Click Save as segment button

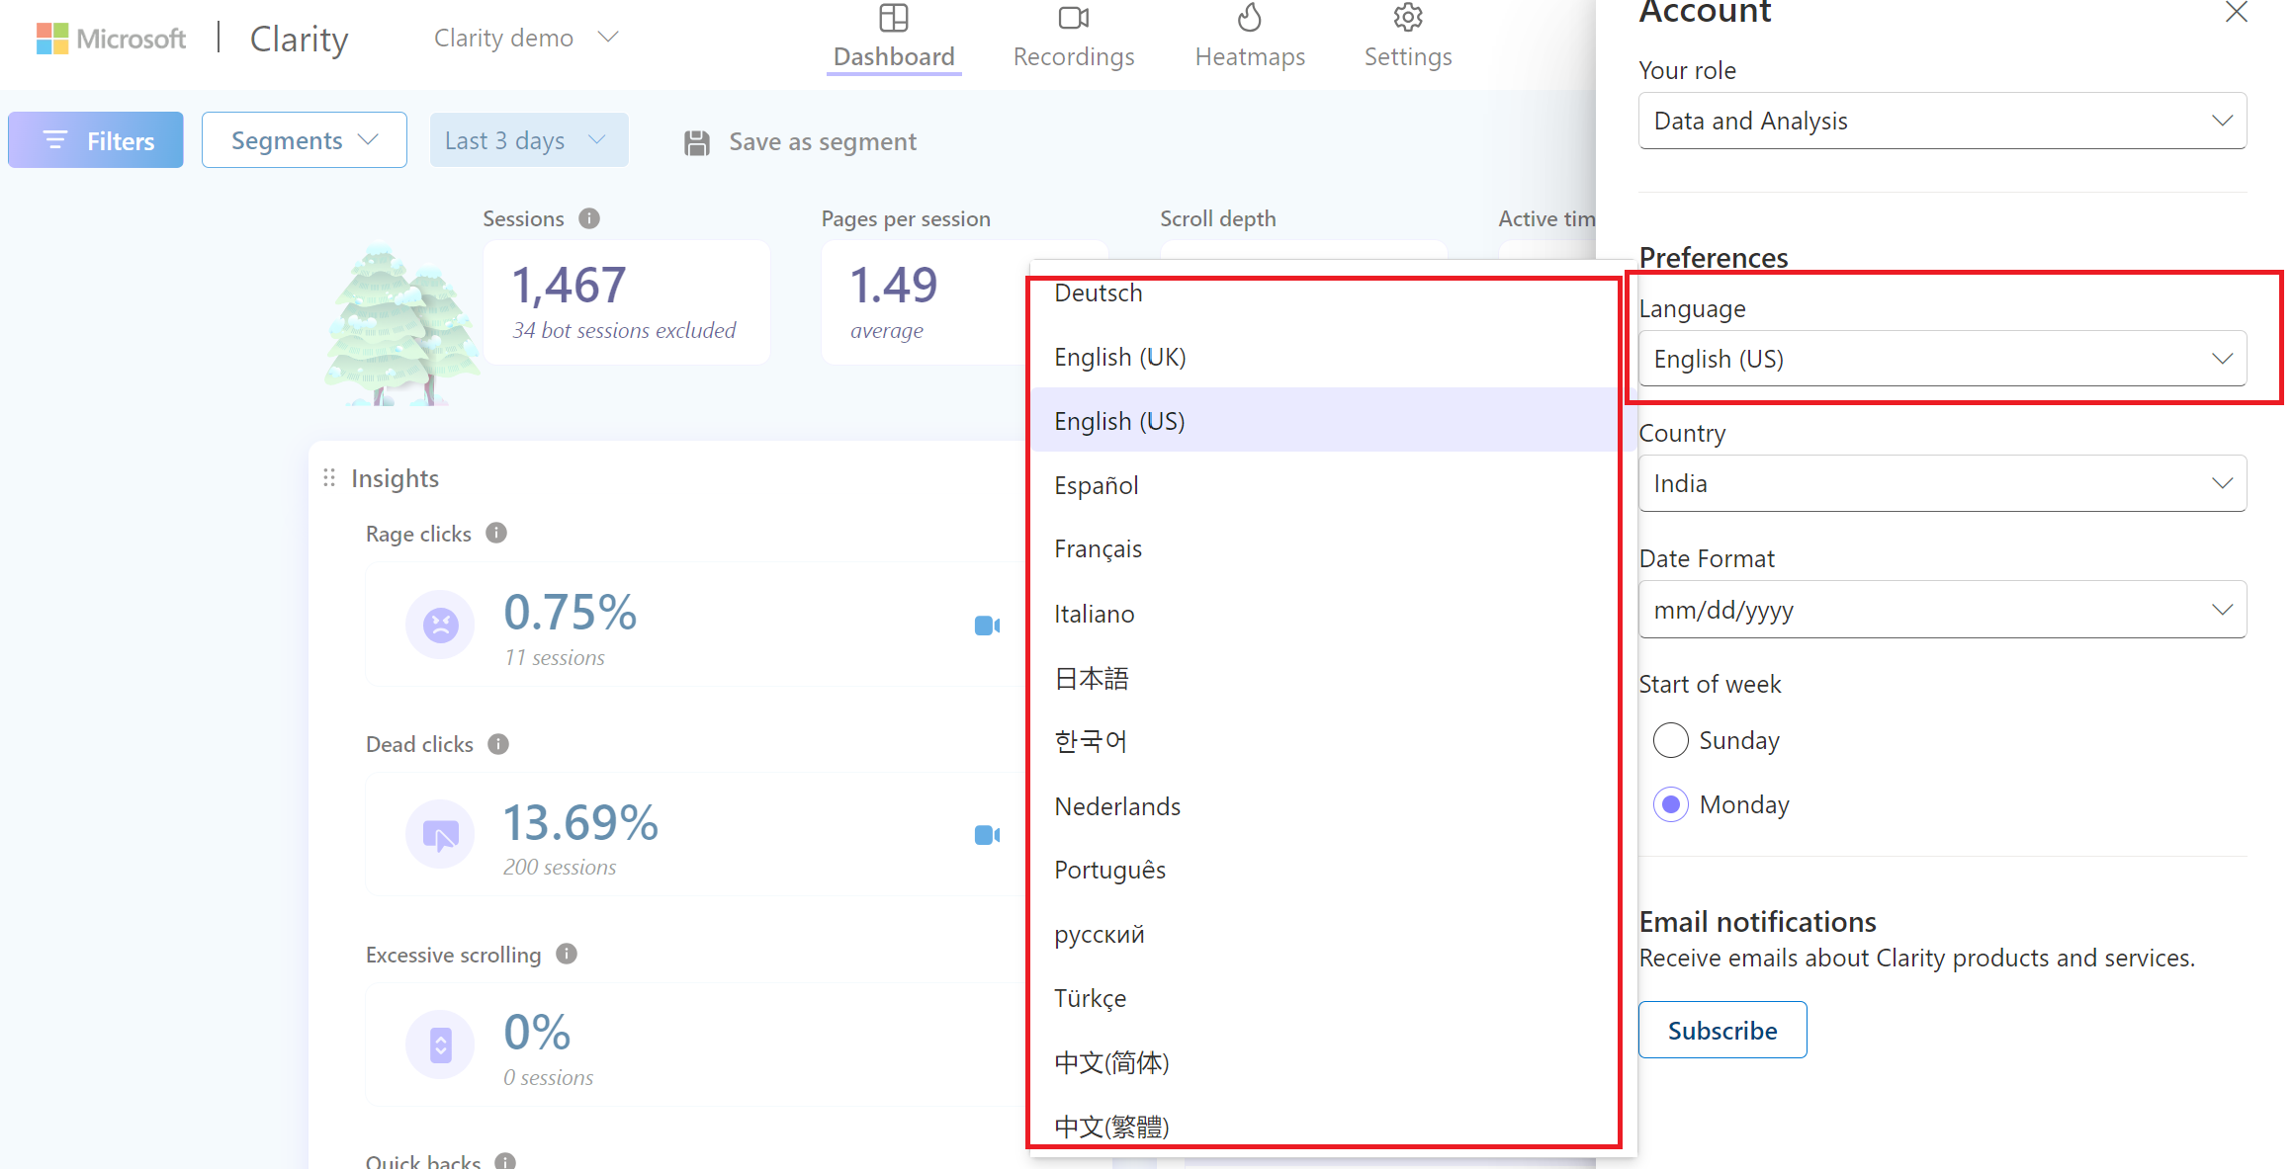pos(800,140)
